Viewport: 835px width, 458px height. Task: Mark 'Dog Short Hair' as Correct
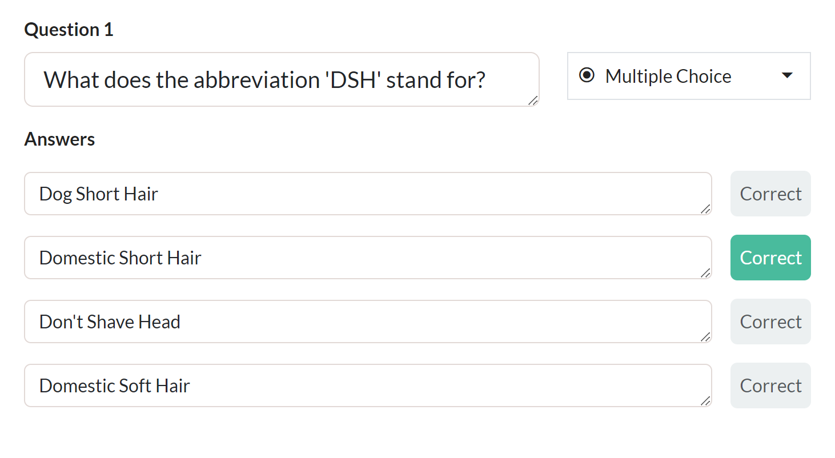pyautogui.click(x=770, y=194)
